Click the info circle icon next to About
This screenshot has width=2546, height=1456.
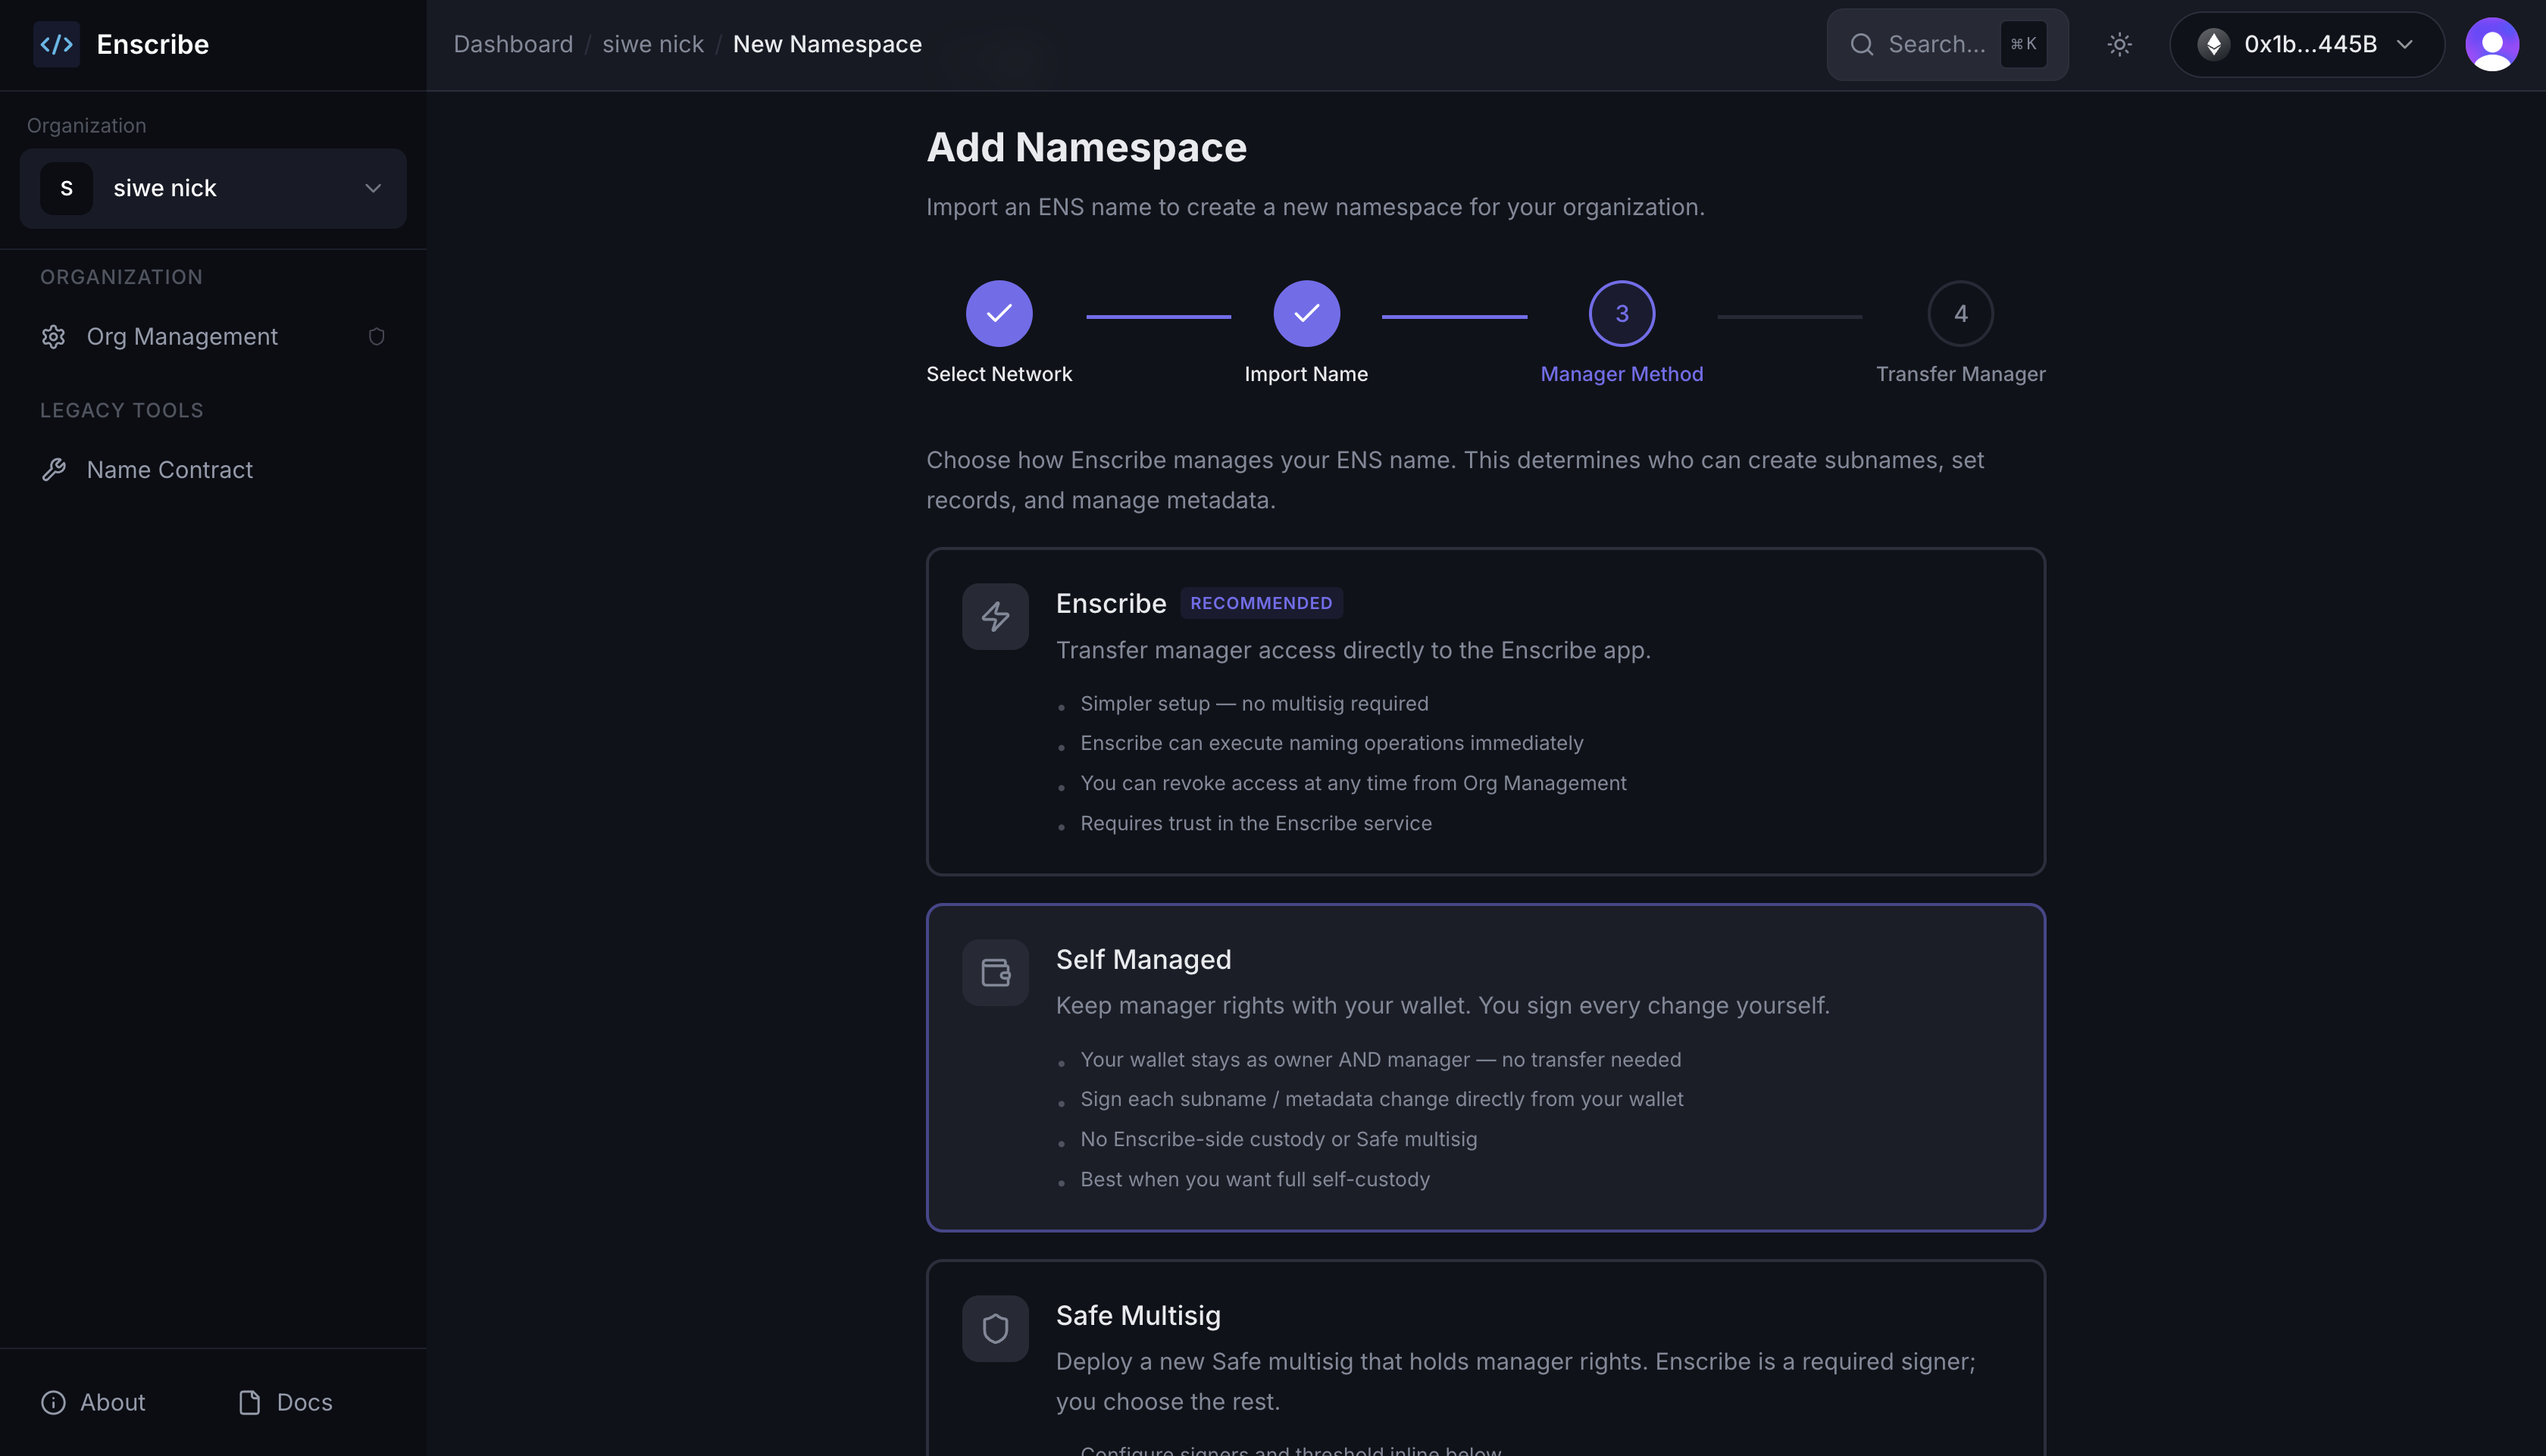(53, 1402)
